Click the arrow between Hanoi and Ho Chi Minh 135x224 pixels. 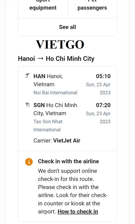click(40, 59)
